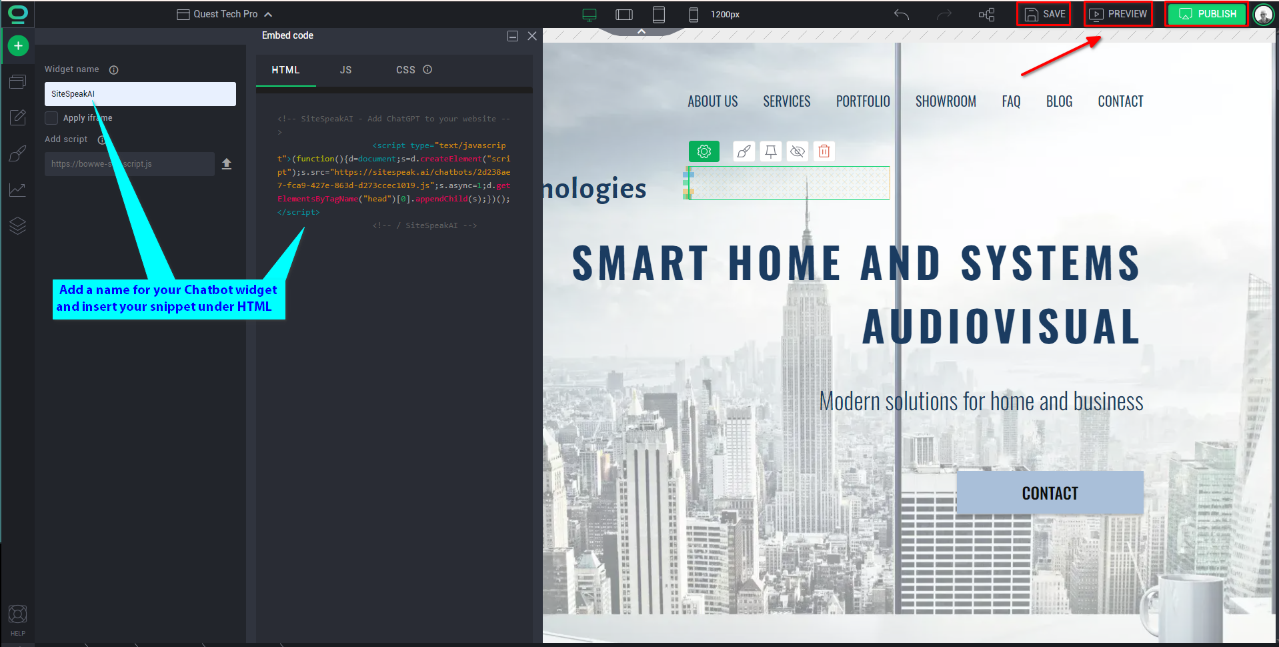
Task: Switch to the HTML tab
Action: tap(285, 70)
